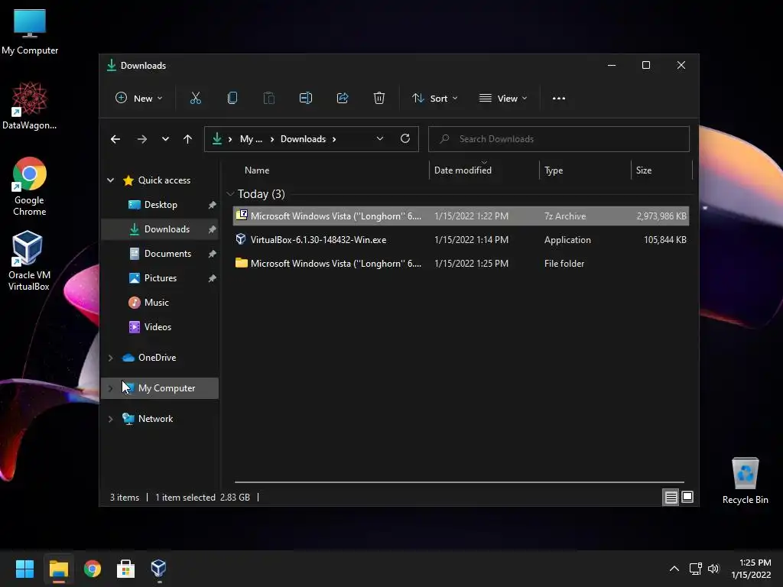
Task: Select VirtualBox-6.1.30-148432-Win.exe file
Action: pyautogui.click(x=461, y=240)
